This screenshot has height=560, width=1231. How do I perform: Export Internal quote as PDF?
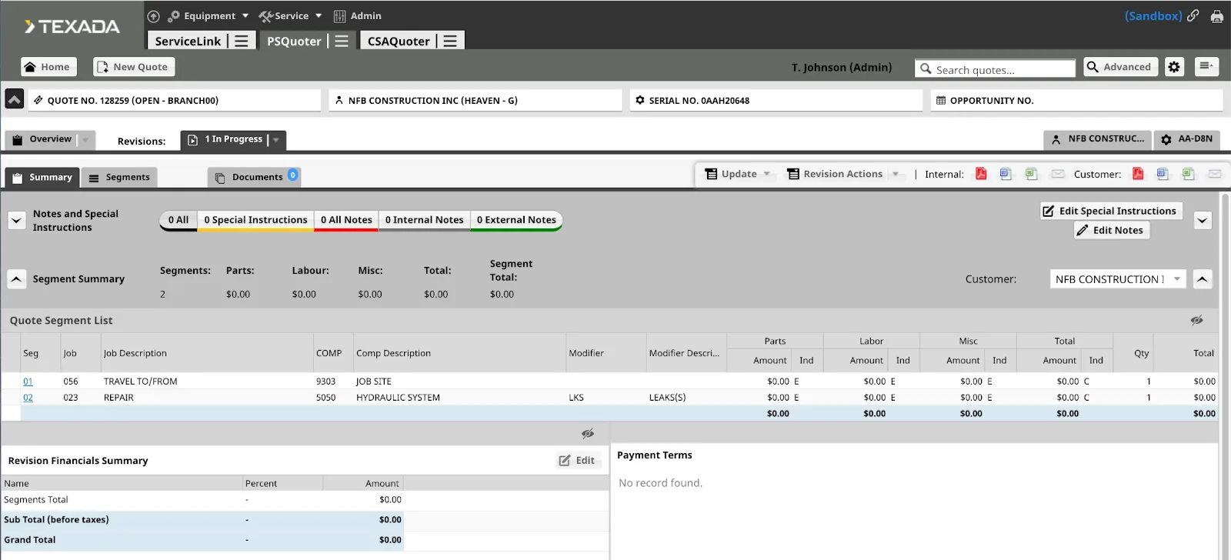click(x=981, y=174)
